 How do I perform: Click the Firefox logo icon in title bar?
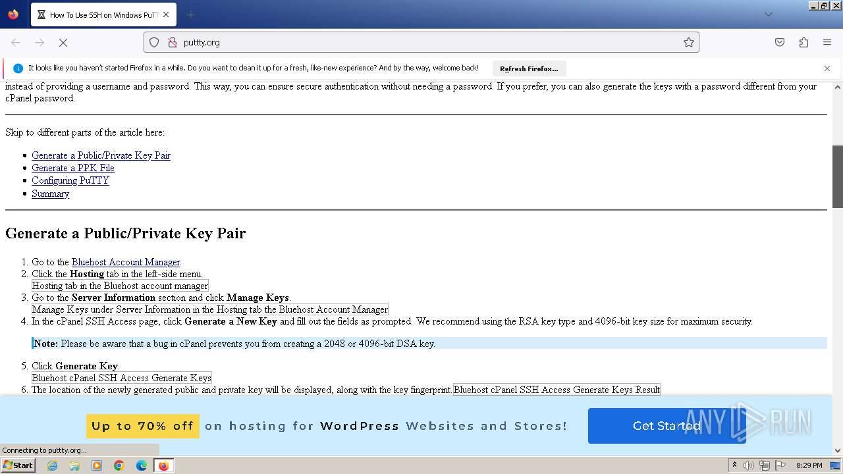[13, 14]
